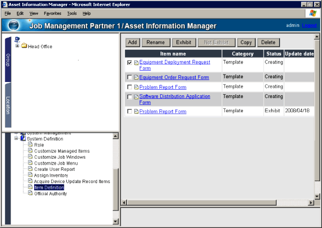Click the horizontal scrollbar right arrow
Image resolution: width=322 pixels, height=228 pixels.
coord(311,203)
